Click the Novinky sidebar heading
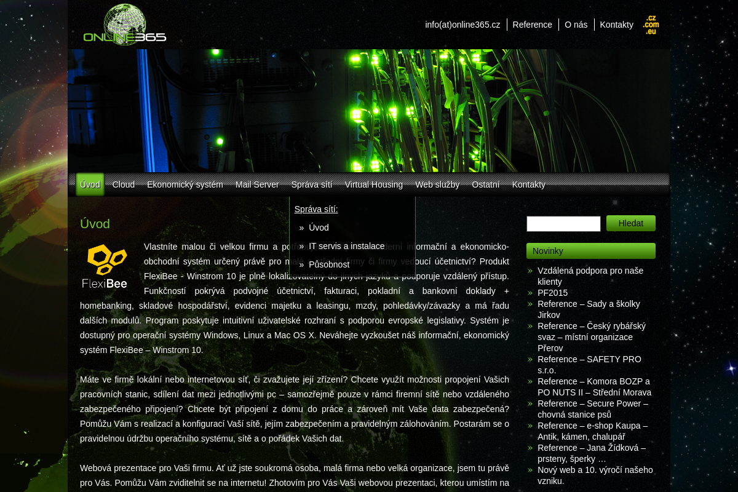The image size is (738, 492). (591, 251)
